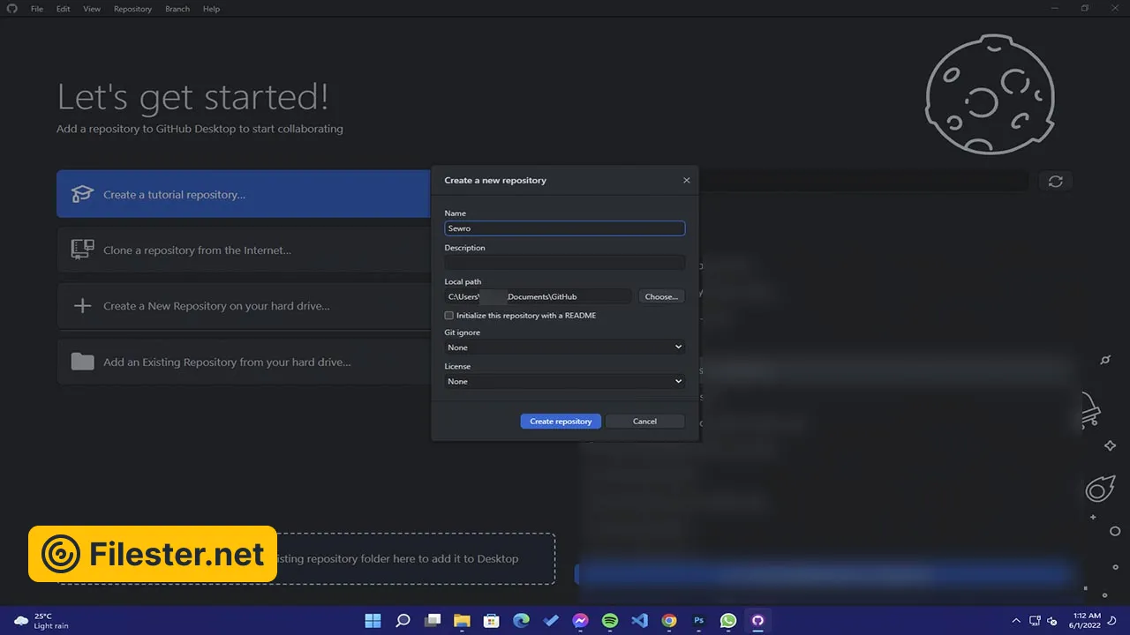This screenshot has width=1130, height=635.
Task: Expand the Git ignore dropdown
Action: click(x=564, y=347)
